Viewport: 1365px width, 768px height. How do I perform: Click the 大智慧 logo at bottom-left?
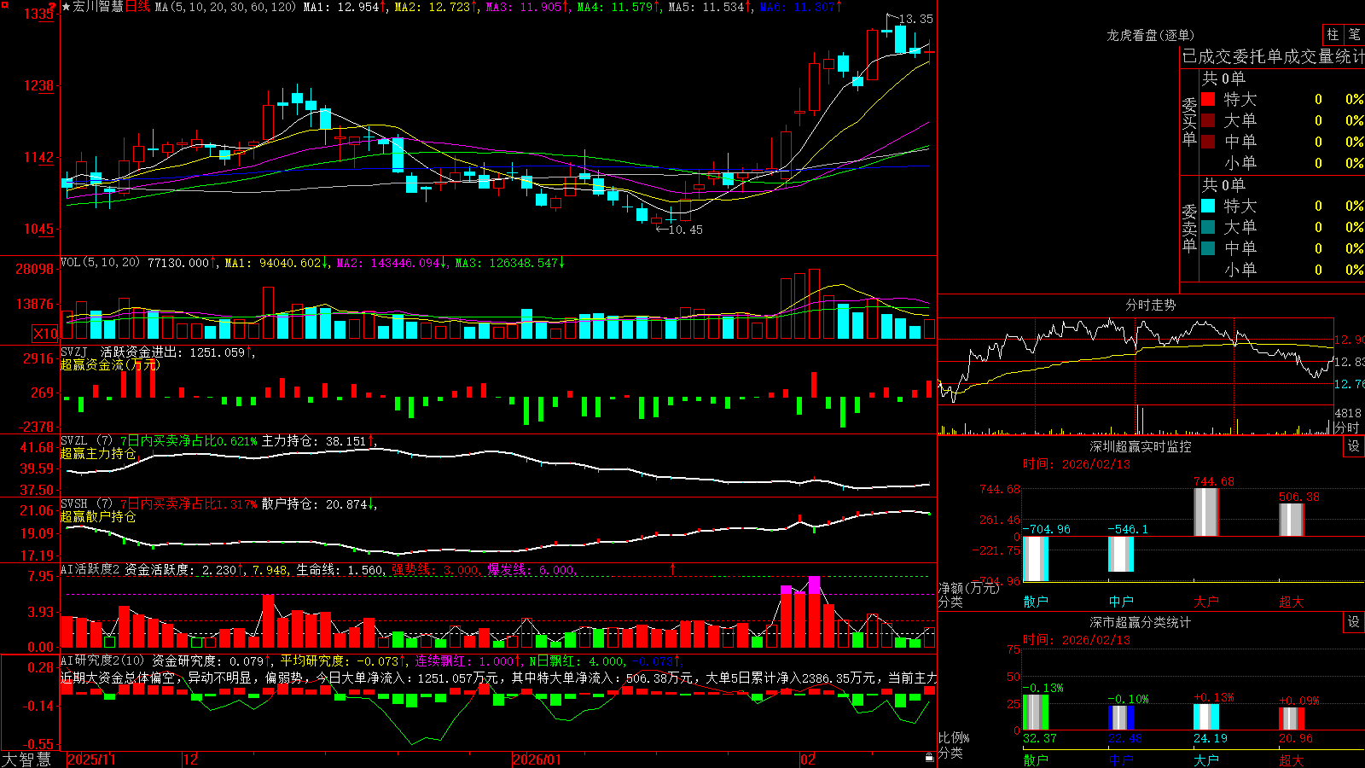(x=26, y=759)
